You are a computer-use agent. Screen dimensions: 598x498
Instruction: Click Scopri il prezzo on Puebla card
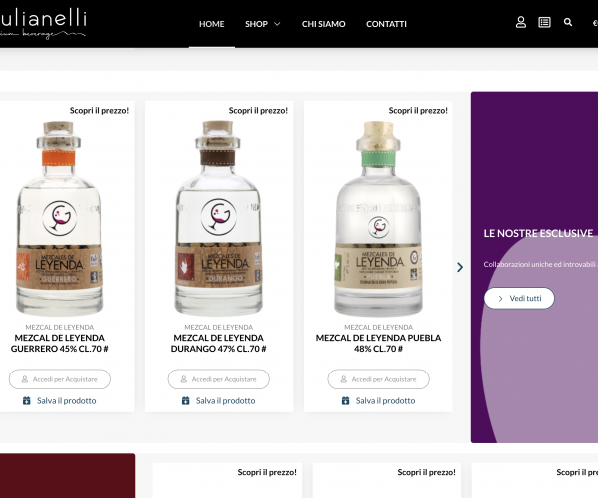(x=418, y=111)
